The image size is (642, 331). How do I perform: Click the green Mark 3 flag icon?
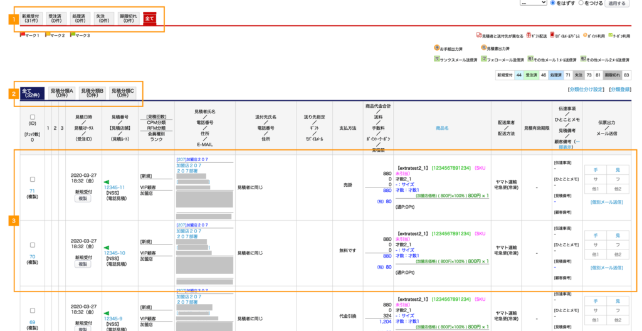(x=72, y=35)
